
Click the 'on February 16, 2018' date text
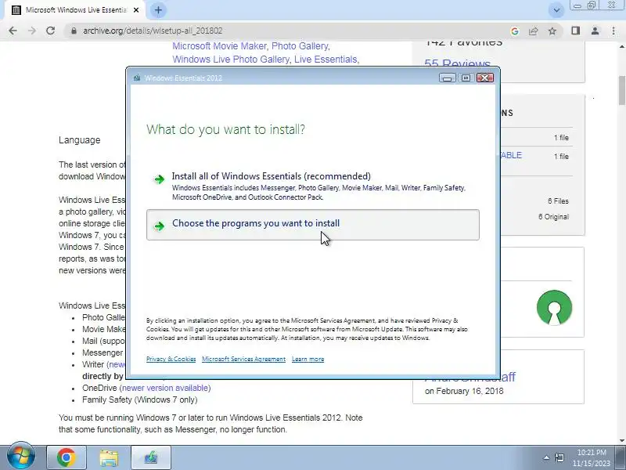pyautogui.click(x=464, y=391)
